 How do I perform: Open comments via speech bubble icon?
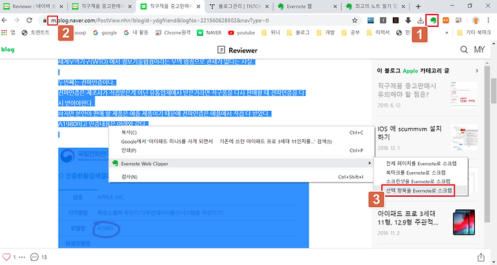[x=35, y=257]
